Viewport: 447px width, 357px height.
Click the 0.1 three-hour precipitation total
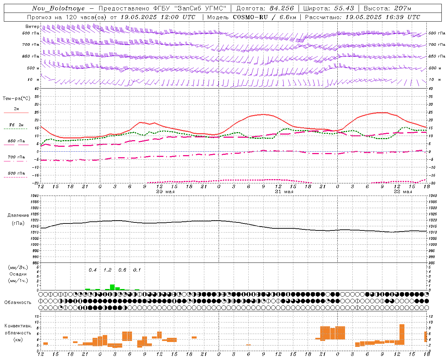pyautogui.click(x=137, y=270)
